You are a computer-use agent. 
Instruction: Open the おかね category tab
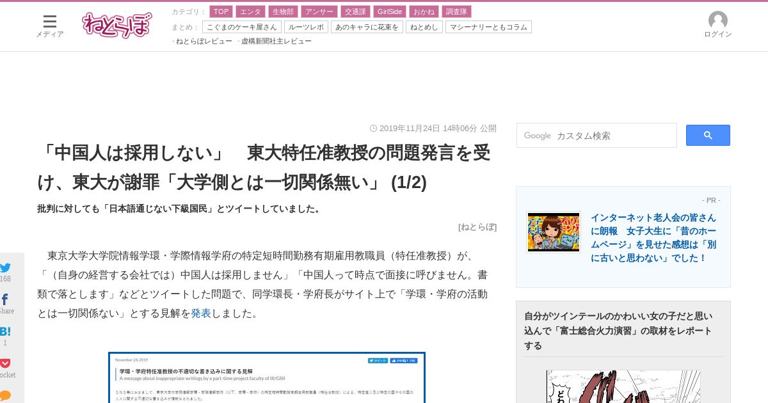(x=424, y=12)
